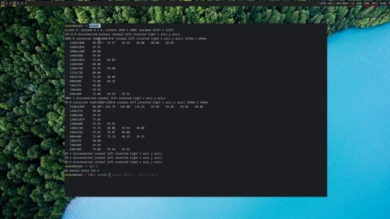Click the 'DP-1 disconnected' line
This screenshot has height=219, width=390.
(113, 153)
